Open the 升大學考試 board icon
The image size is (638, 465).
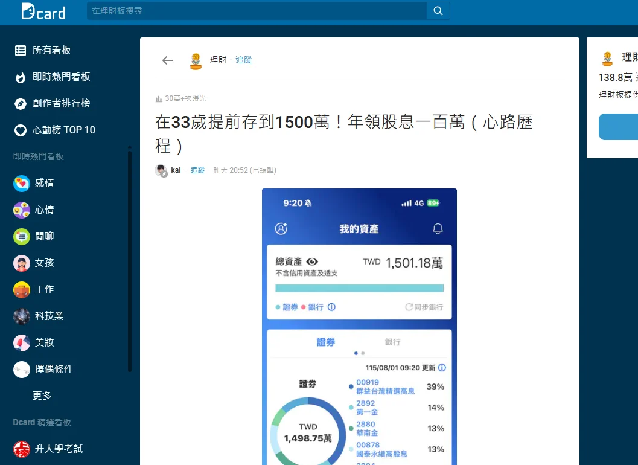pos(22,449)
